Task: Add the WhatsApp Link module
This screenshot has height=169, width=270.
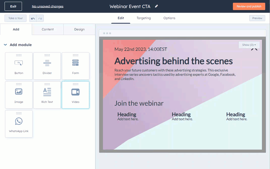Action: (x=19, y=124)
